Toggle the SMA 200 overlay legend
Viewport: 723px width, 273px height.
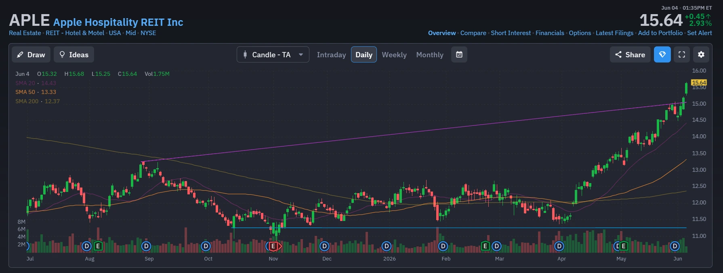click(x=38, y=101)
